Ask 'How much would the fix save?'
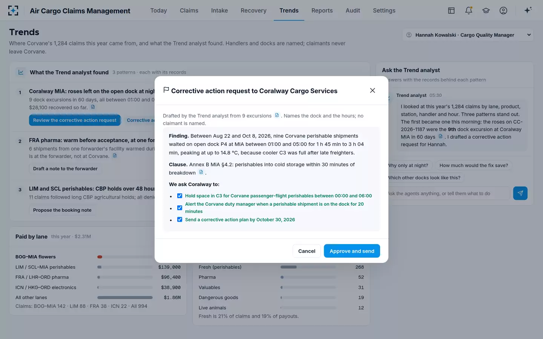 point(474,165)
